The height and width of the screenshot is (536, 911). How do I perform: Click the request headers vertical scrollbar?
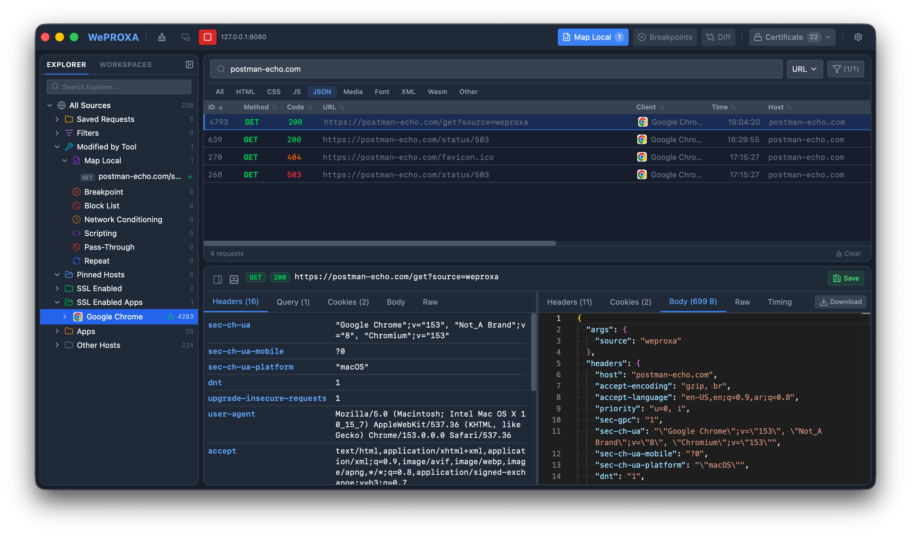533,352
